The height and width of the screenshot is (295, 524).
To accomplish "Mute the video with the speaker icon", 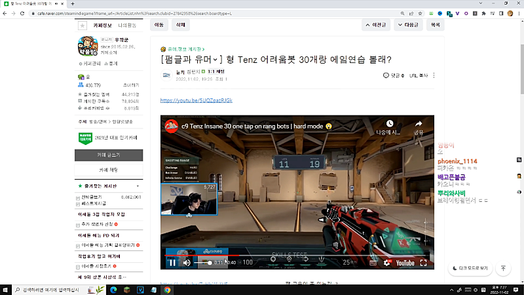I will (187, 262).
